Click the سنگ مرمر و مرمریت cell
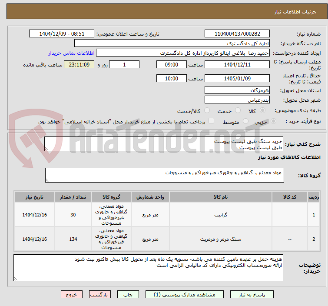 [x=221, y=239]
